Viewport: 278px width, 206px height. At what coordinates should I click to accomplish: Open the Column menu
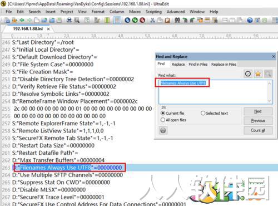click(117, 12)
